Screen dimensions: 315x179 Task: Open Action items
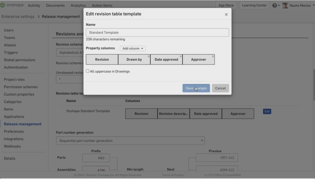pos(102,5)
